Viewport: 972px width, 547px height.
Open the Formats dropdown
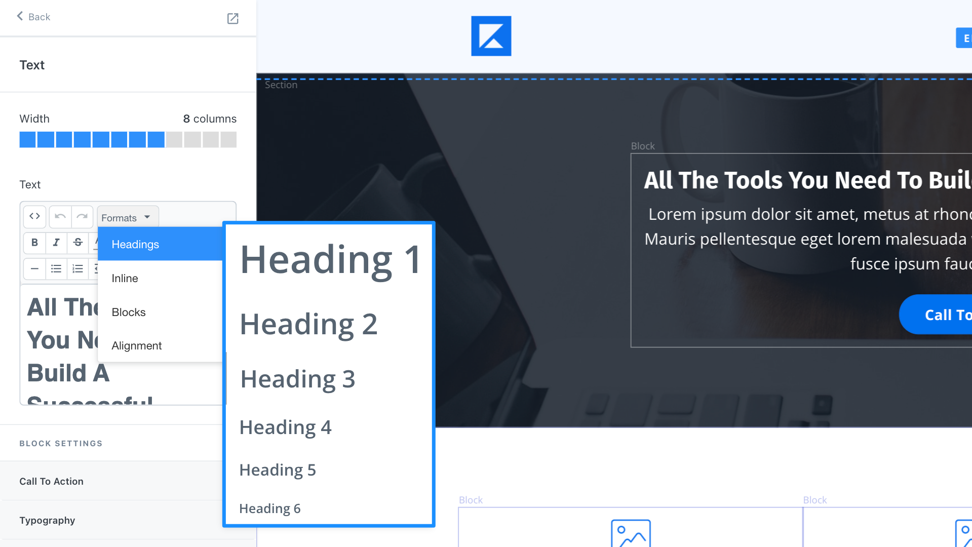point(127,217)
